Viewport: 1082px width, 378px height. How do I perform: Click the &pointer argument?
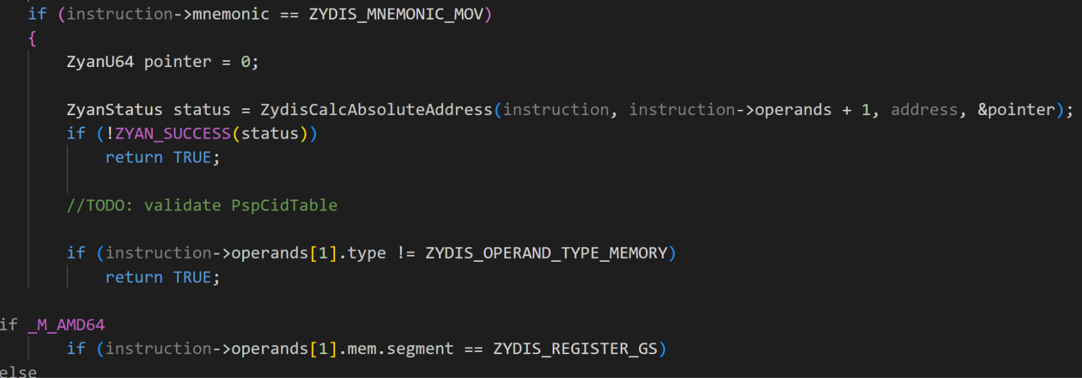point(1016,110)
